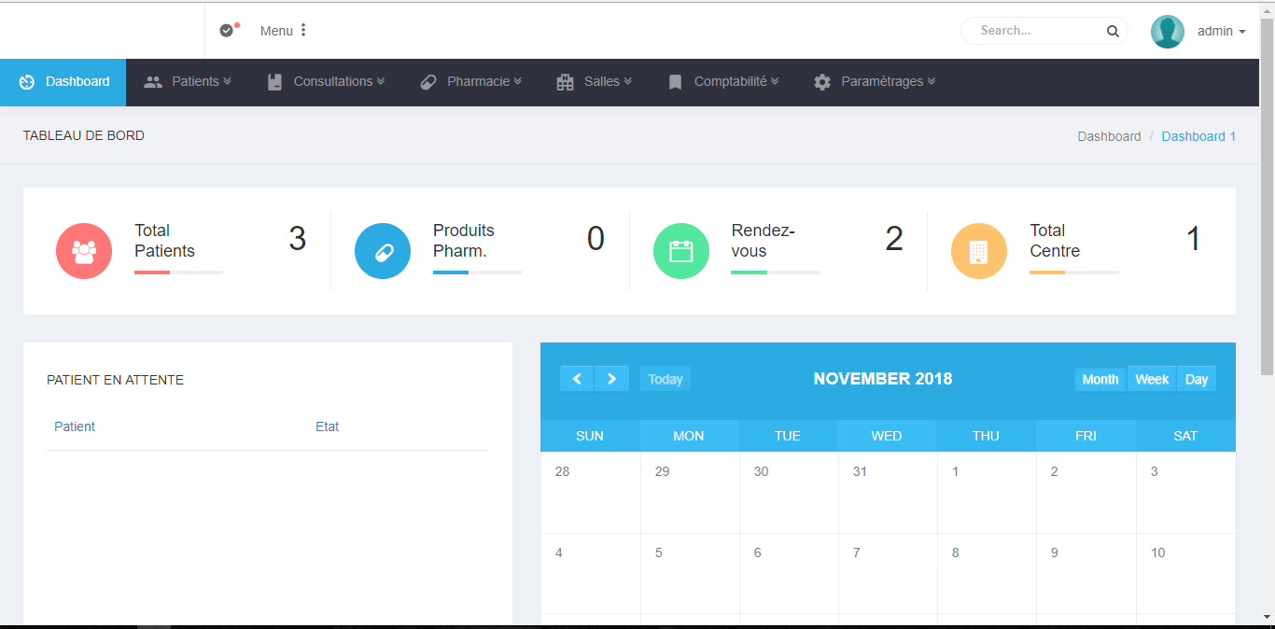Go to previous month in calendar
1275x629 pixels.
577,379
